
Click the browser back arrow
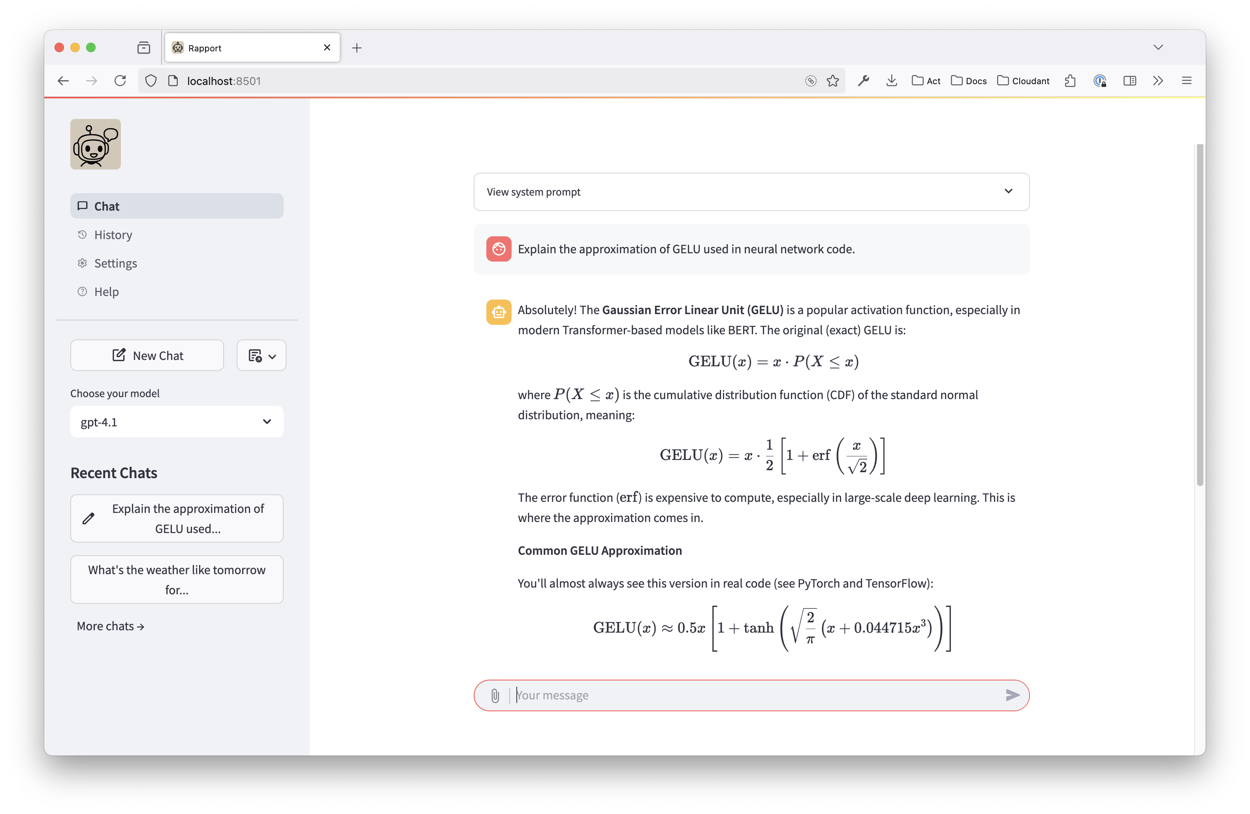64,81
